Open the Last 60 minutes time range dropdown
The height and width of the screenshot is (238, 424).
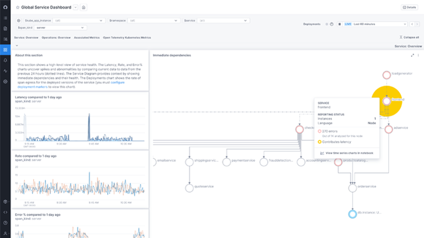pos(375,24)
